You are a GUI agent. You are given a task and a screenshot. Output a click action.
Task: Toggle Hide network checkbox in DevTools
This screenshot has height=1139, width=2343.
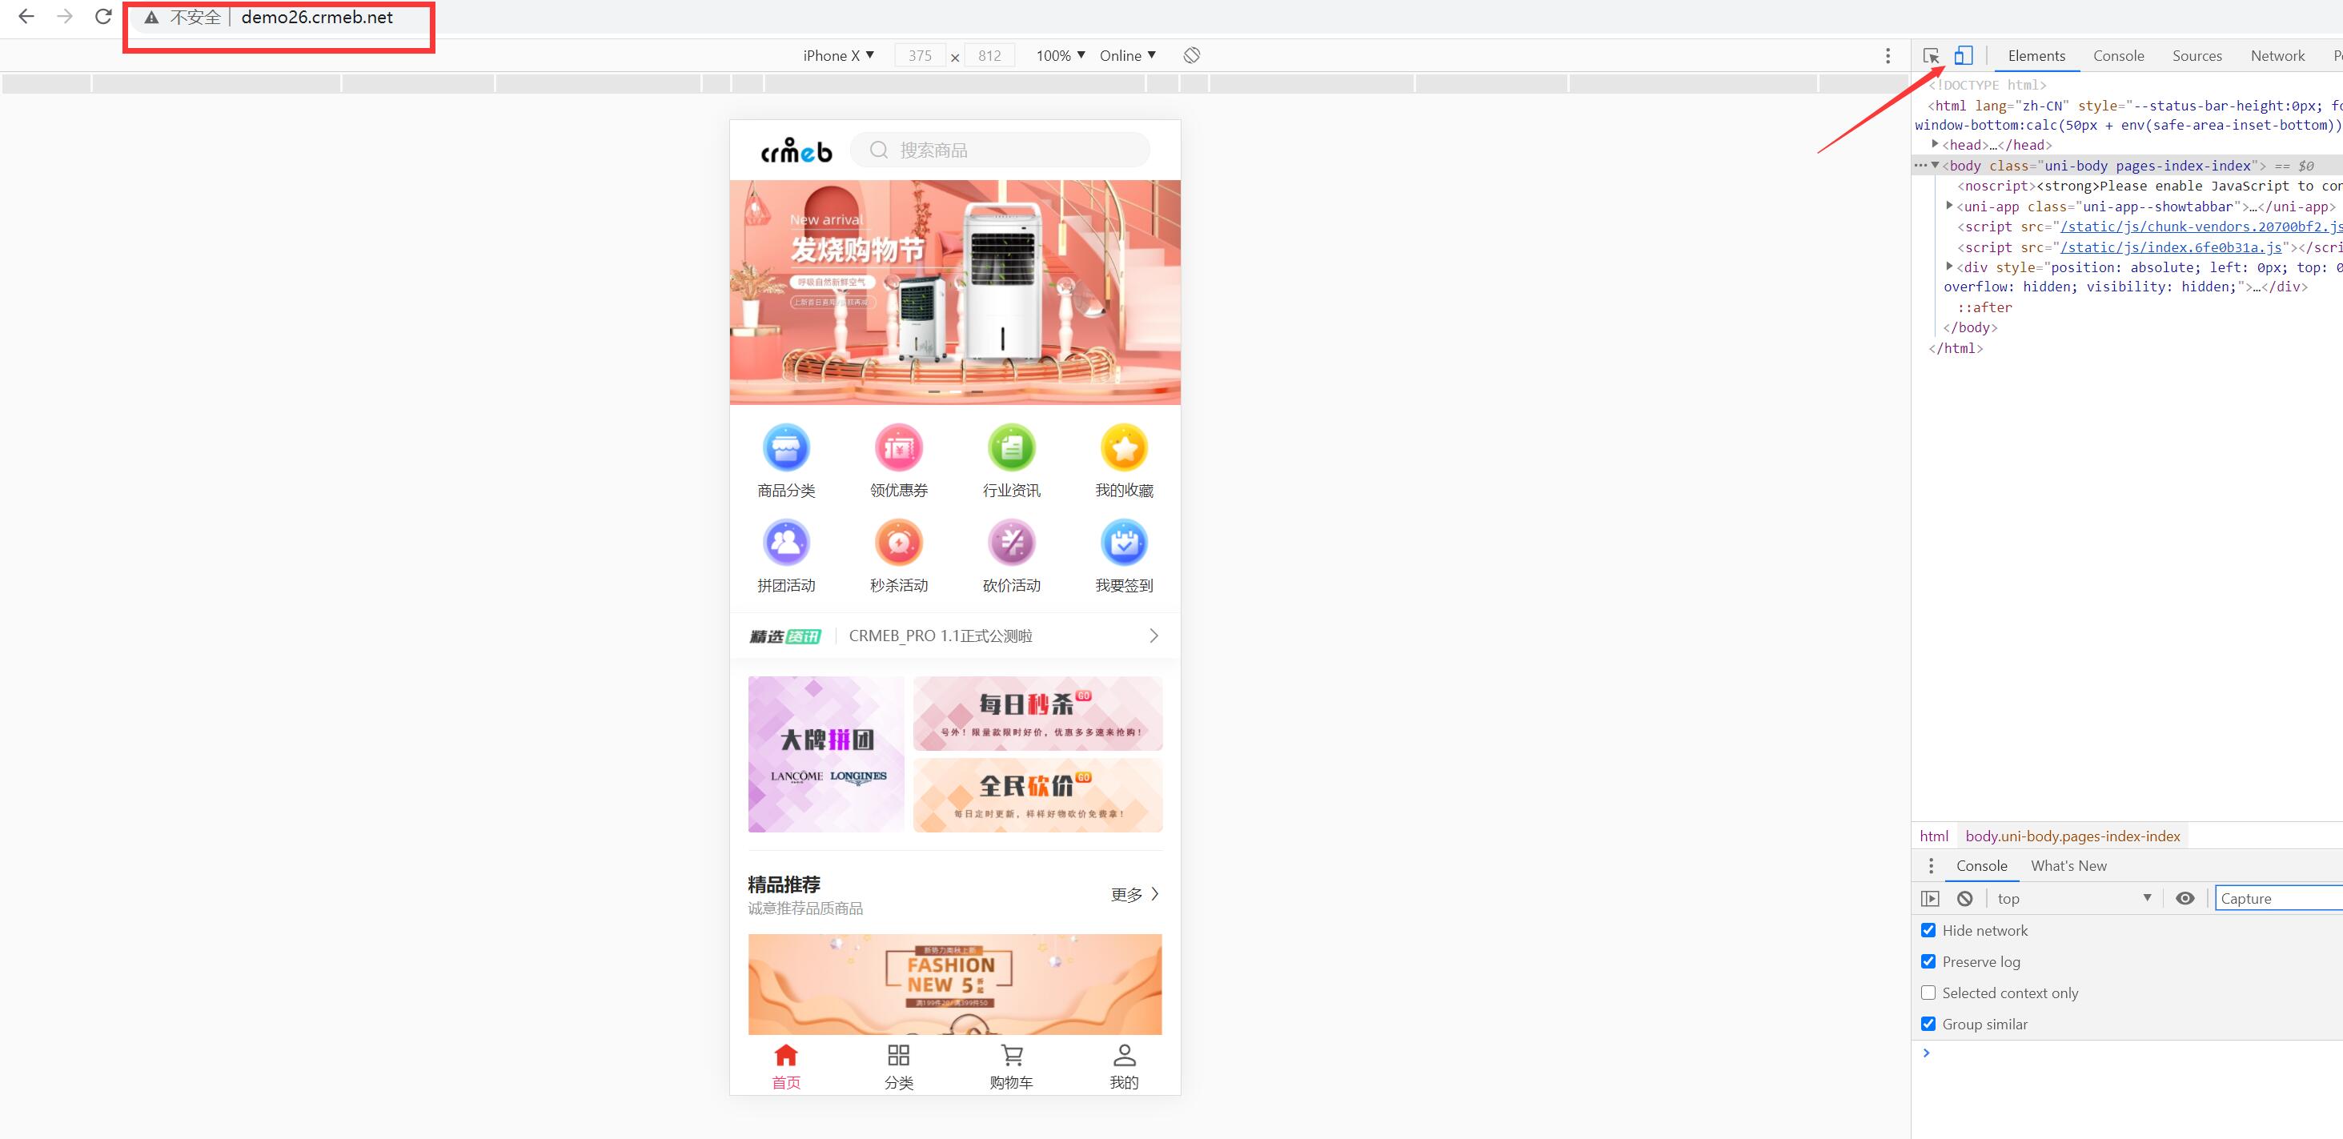coord(1929,930)
